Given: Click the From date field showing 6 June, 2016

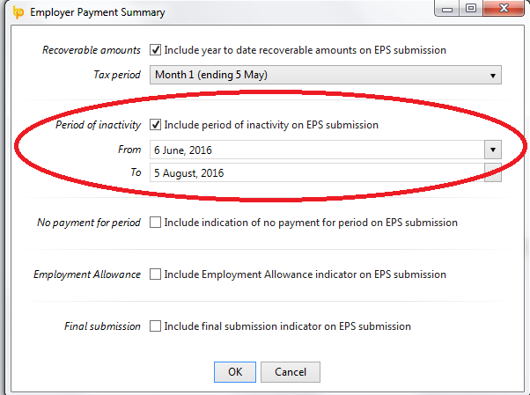Looking at the screenshot, I should [317, 150].
